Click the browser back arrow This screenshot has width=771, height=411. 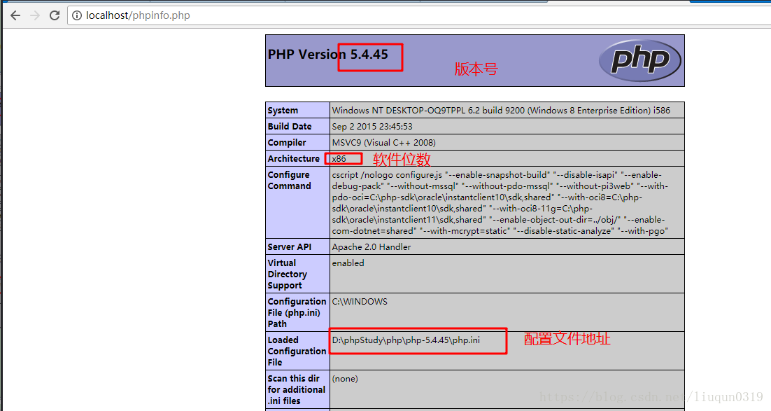click(15, 15)
